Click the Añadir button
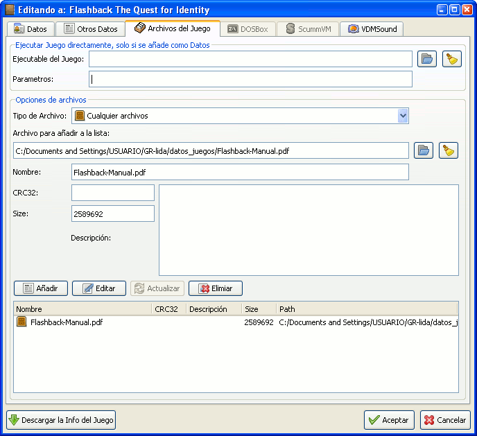Screen dimensions: 477x436 (40, 288)
